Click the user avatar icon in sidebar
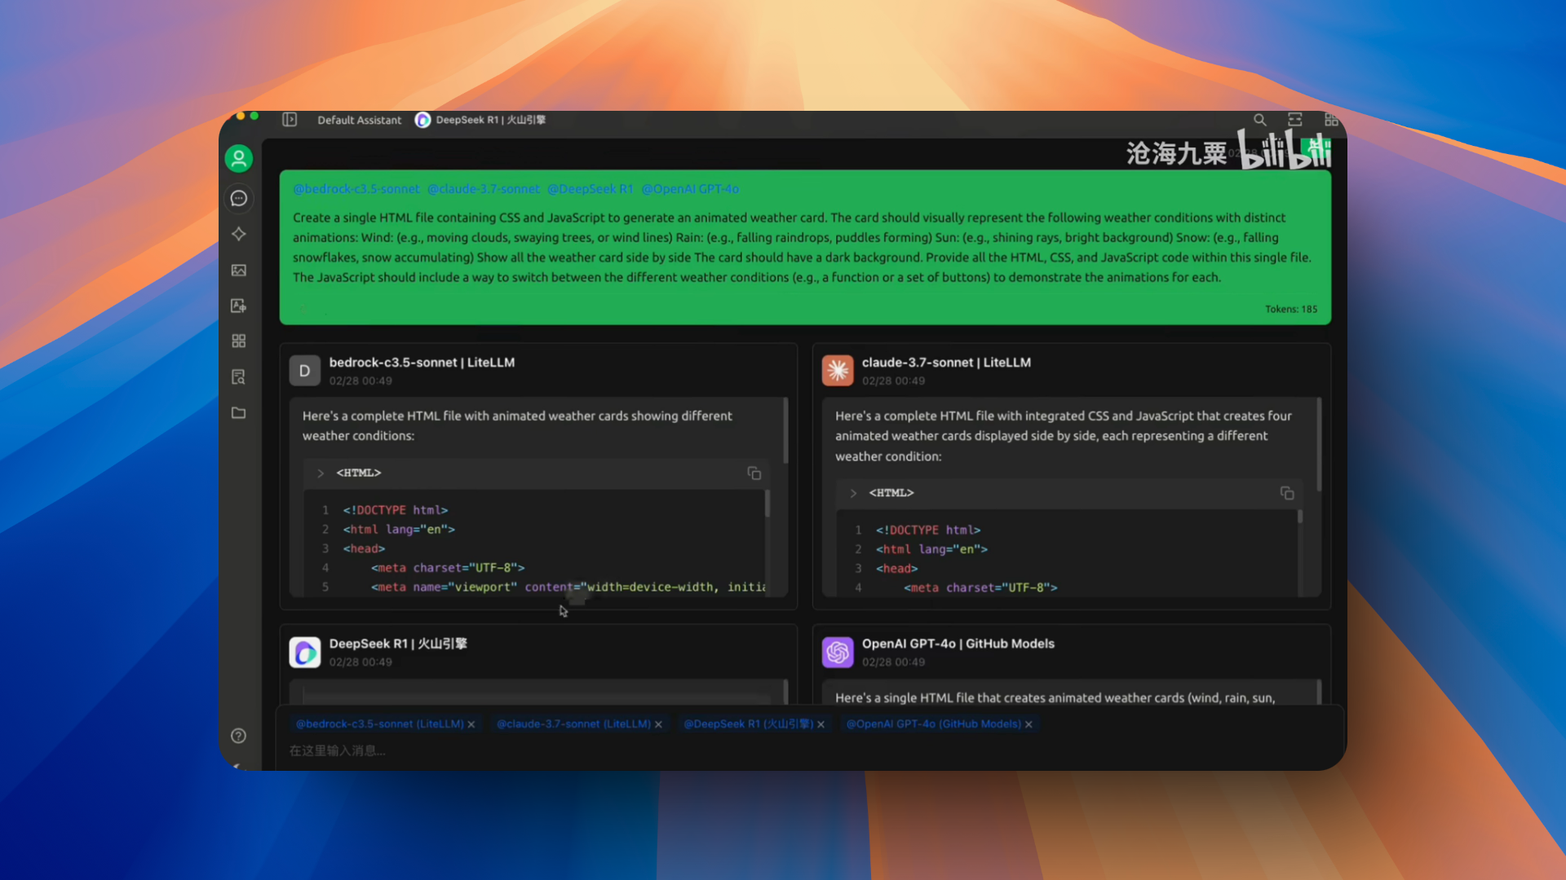Screen dimensions: 1566x880 pos(239,159)
